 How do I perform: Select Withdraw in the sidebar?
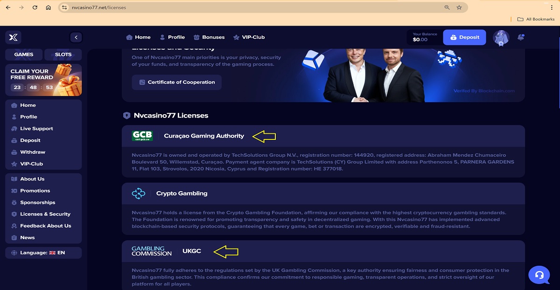click(x=33, y=152)
